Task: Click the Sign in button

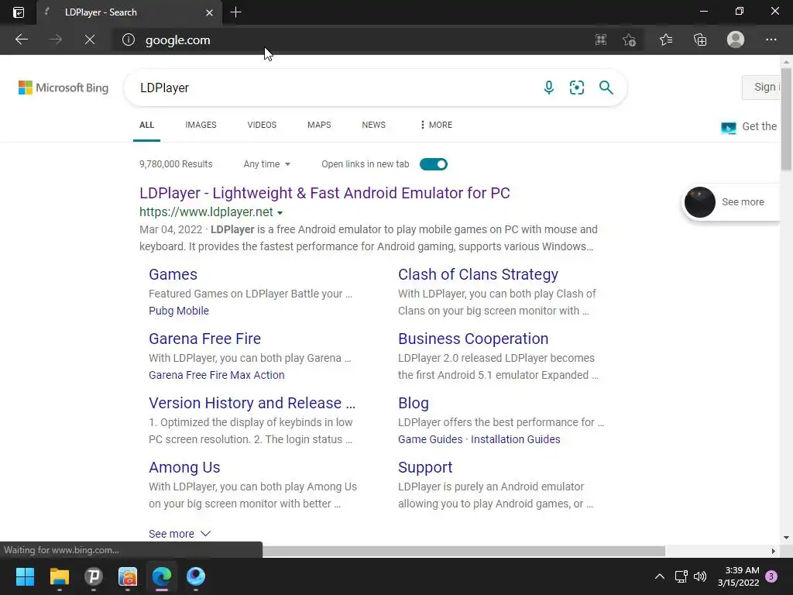Action: pos(762,87)
